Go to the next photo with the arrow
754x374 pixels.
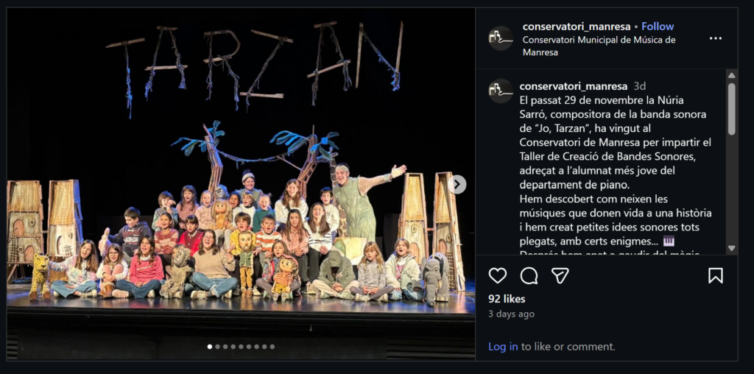click(x=457, y=184)
